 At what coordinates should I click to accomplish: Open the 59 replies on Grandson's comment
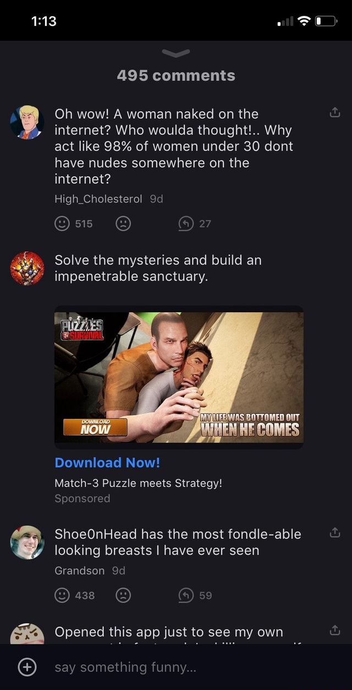(x=195, y=595)
